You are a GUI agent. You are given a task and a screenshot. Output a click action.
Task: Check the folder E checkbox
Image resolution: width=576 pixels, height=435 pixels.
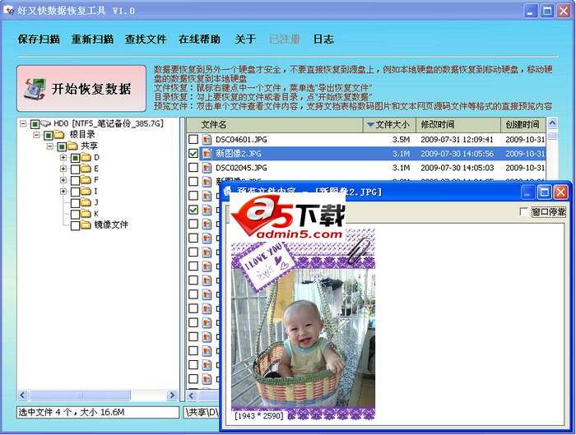click(75, 169)
